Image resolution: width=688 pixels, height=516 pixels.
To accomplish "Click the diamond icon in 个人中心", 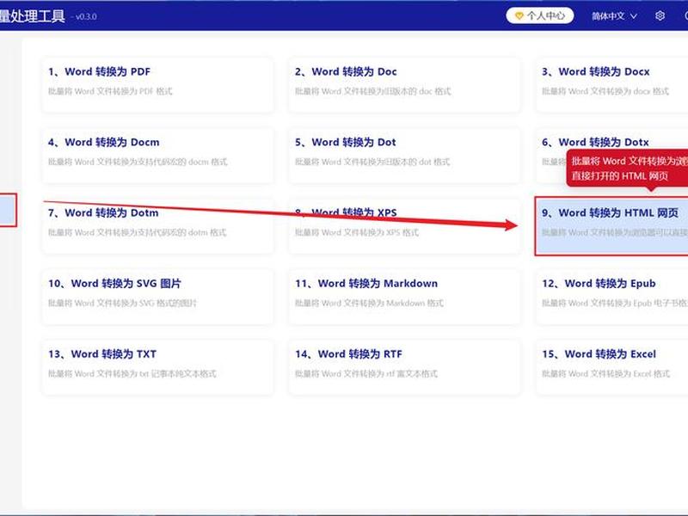I will [x=519, y=16].
